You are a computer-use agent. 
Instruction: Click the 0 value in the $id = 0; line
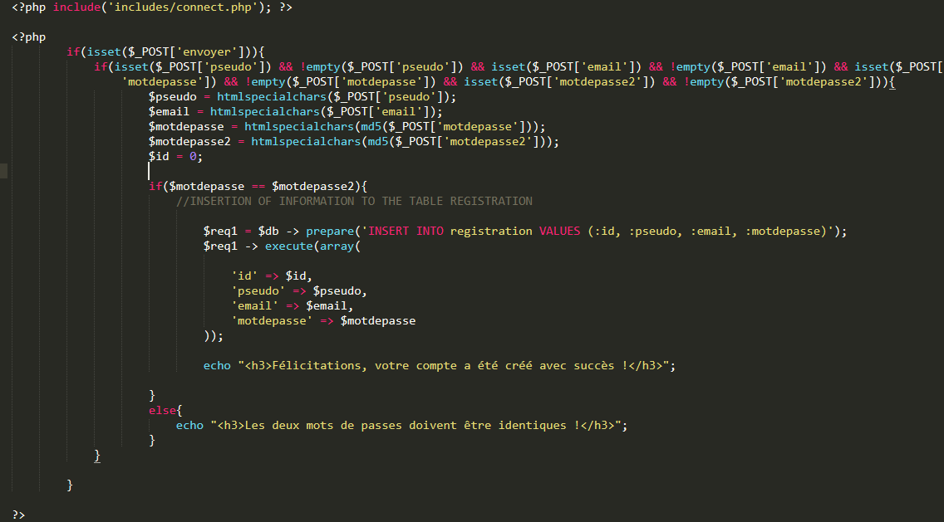(x=193, y=156)
